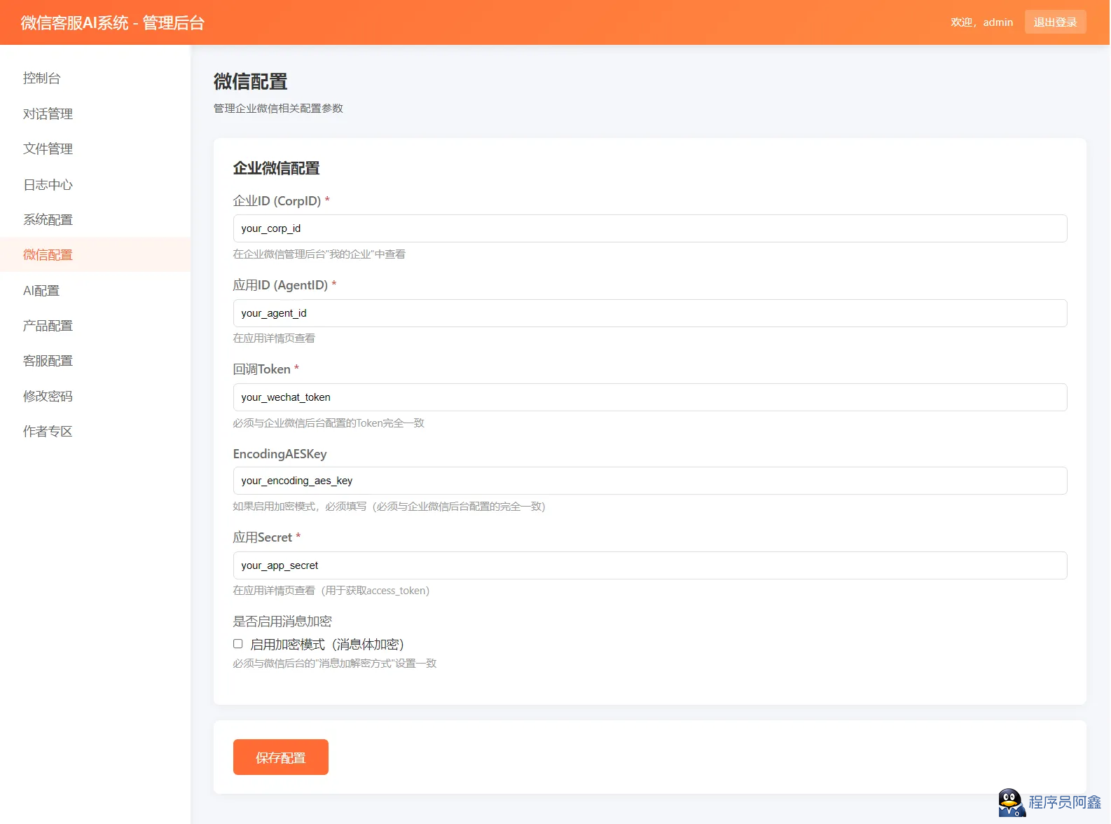Focus the 企业ID CorpID input field
The image size is (1111, 824).
point(649,228)
